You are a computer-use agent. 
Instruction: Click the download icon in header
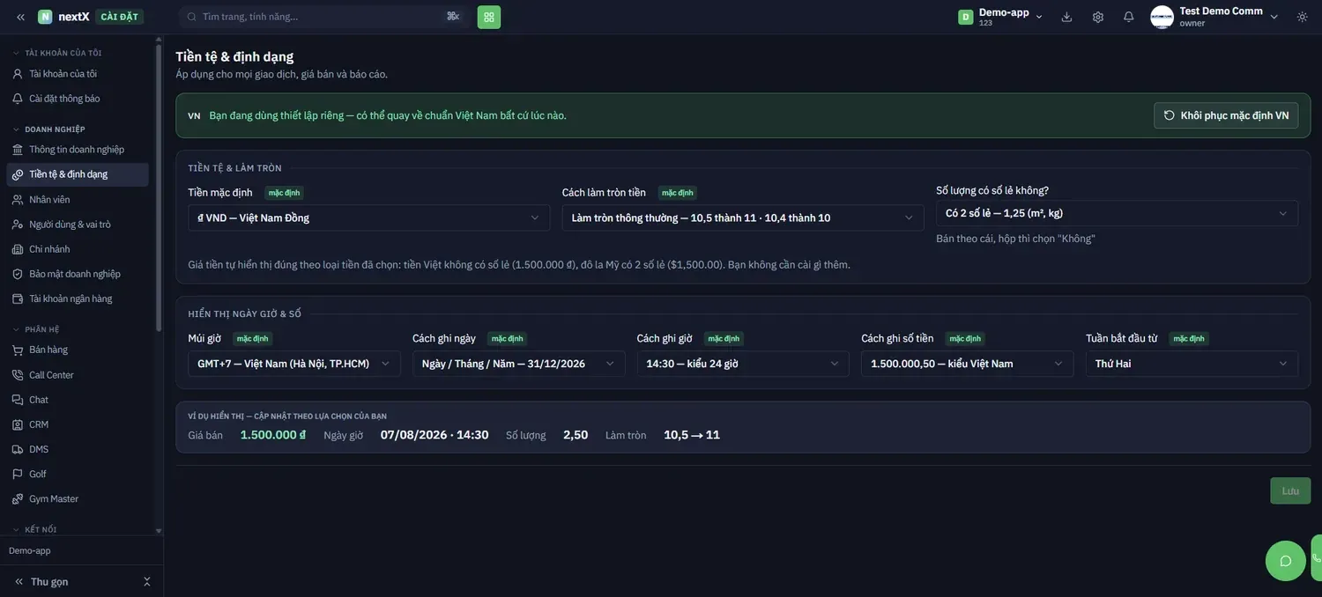coord(1067,17)
